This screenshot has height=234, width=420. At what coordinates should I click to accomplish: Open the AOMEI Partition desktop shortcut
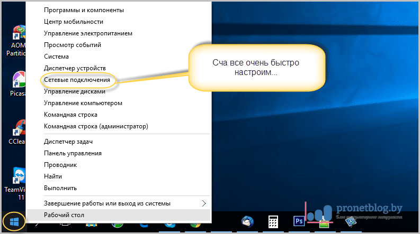pyautogui.click(x=19, y=36)
